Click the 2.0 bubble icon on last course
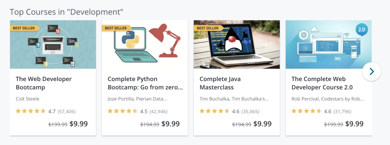Viewport: 390px width, 145px height. pyautogui.click(x=361, y=30)
